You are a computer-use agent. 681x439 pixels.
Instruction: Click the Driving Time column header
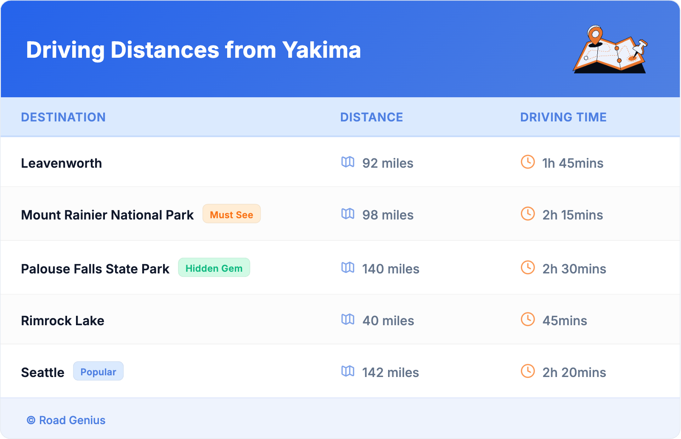coord(563,117)
